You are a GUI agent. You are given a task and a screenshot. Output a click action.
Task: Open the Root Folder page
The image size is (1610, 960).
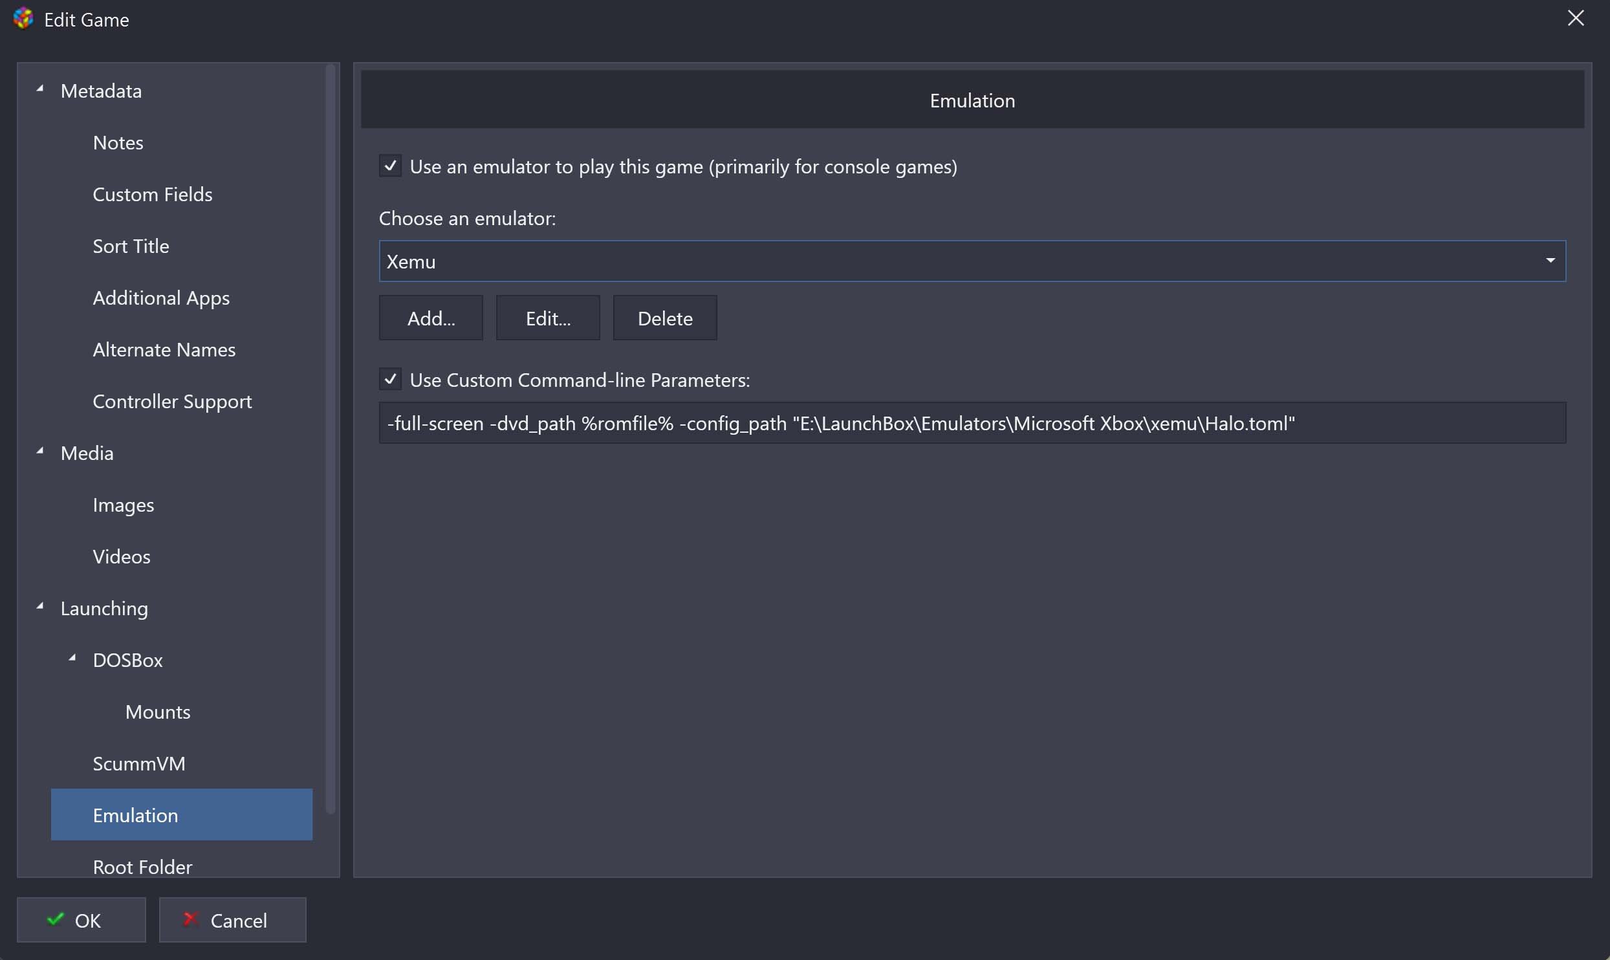tap(142, 867)
